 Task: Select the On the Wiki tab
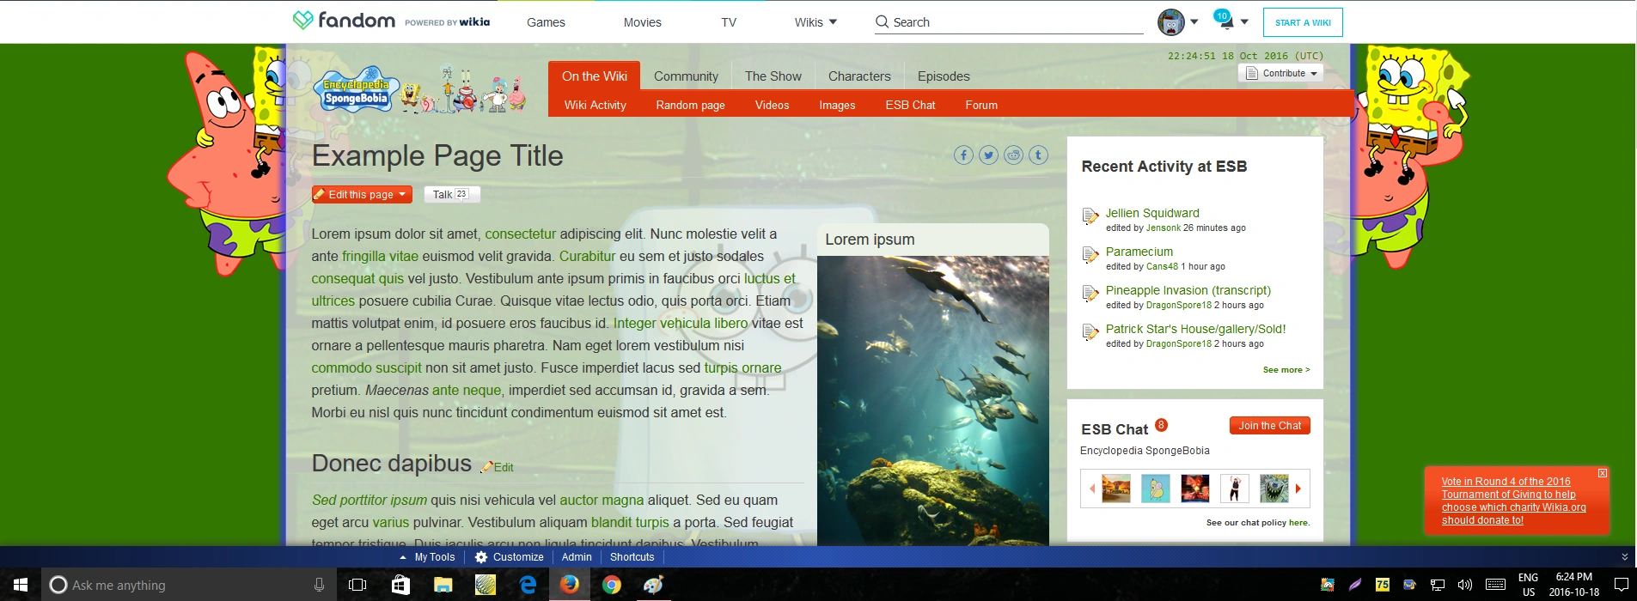[x=595, y=76]
